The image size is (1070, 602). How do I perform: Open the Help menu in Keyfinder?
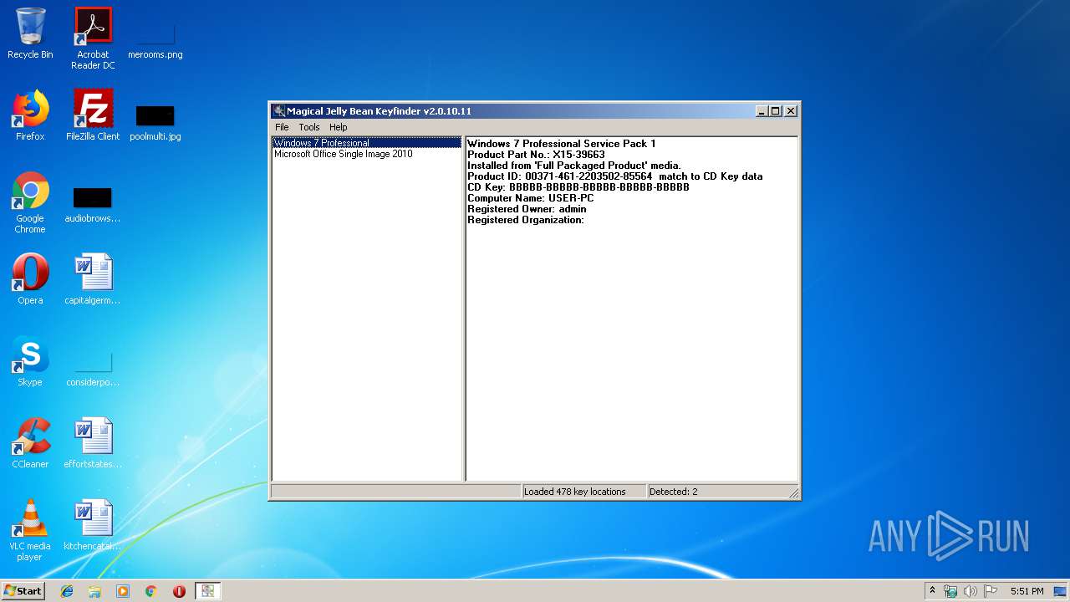(x=338, y=127)
